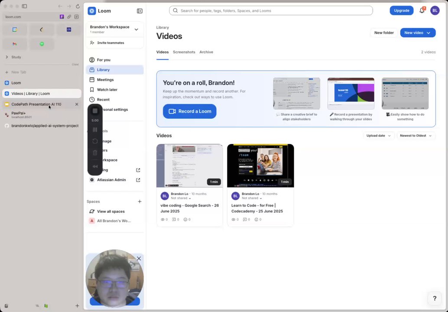The image size is (448, 312).
Task: Expand the Study folder in browser sidebar
Action: tap(7, 57)
